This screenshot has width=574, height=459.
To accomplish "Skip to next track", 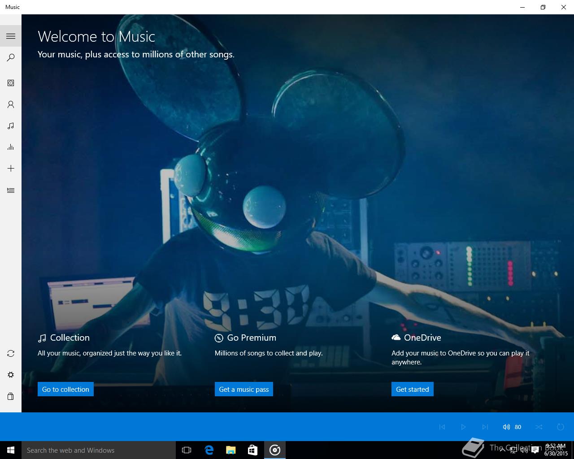I will [485, 427].
